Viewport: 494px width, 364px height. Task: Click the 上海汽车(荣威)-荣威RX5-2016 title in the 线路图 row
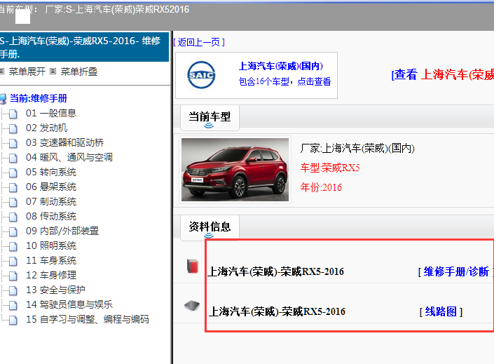point(277,311)
